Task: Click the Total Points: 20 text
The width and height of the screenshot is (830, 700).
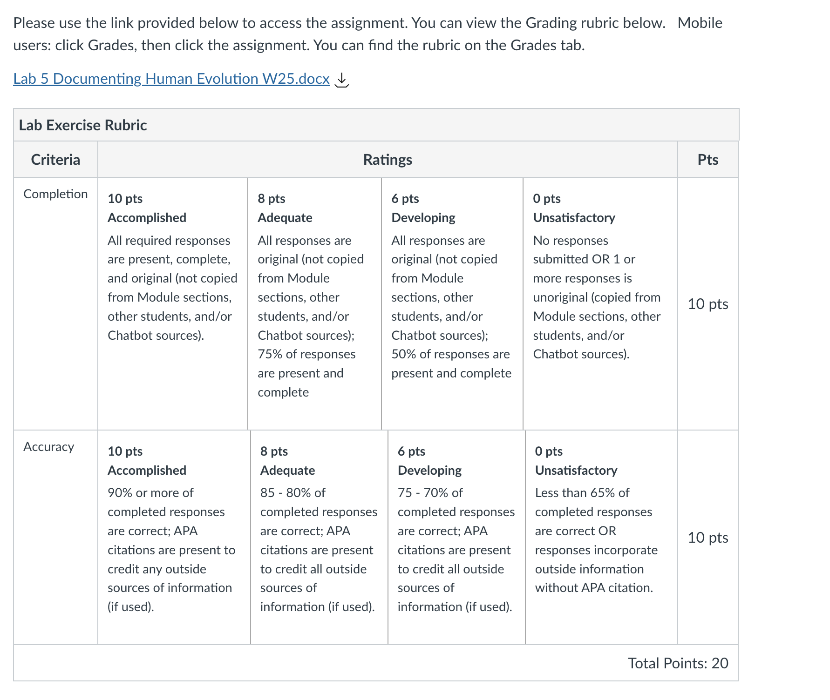Action: pyautogui.click(x=678, y=663)
